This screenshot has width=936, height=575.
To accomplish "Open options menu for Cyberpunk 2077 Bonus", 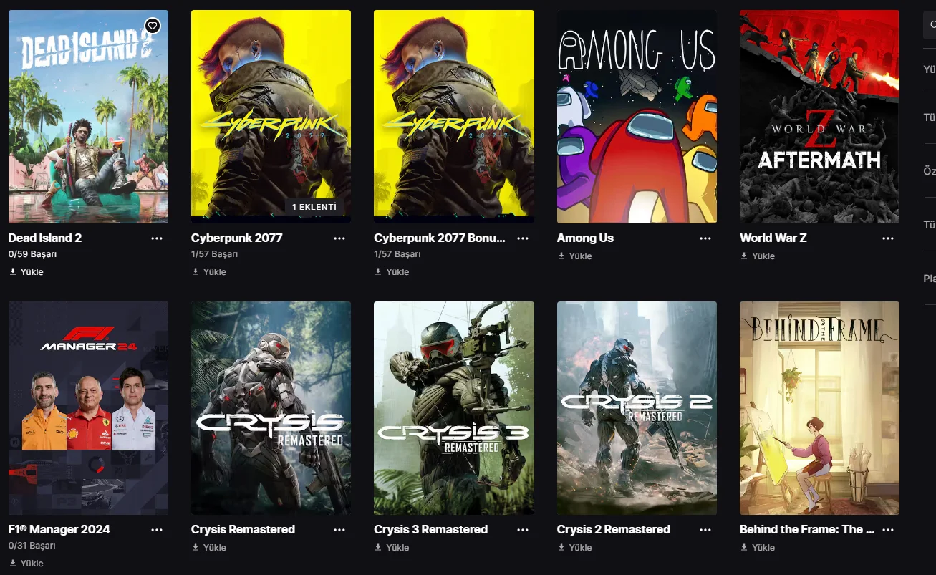I will click(523, 238).
